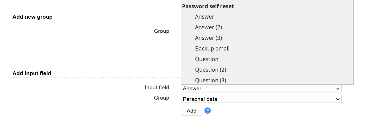Click the Password self reset group header

coord(208,6)
